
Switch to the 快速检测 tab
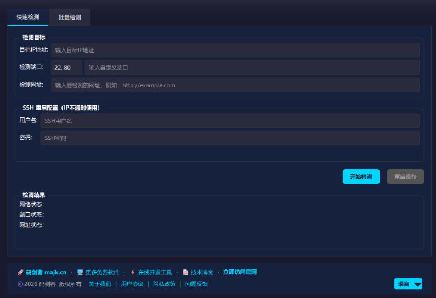coord(28,17)
